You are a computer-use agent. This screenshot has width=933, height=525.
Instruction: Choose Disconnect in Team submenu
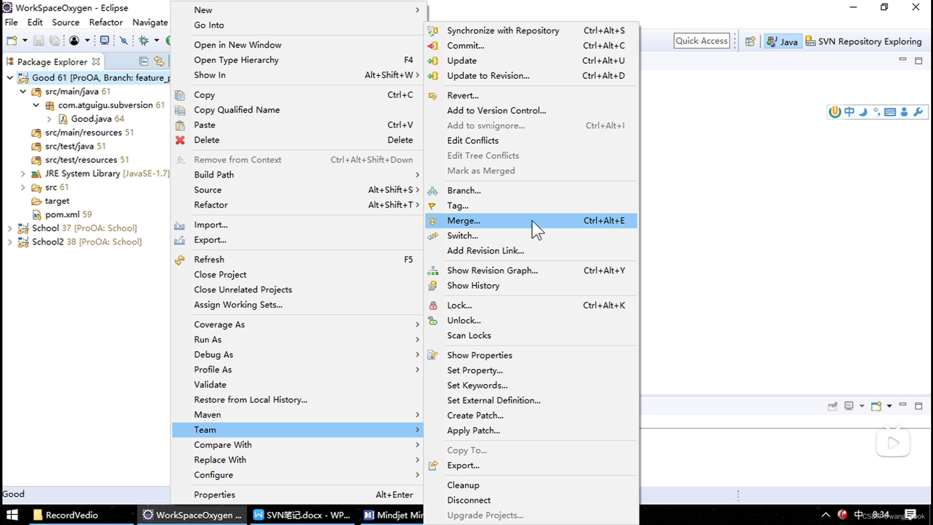click(531, 500)
